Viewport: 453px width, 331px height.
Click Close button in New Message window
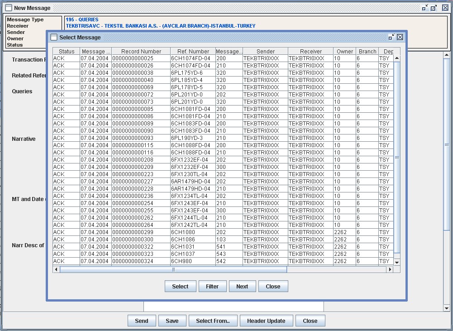(310, 321)
